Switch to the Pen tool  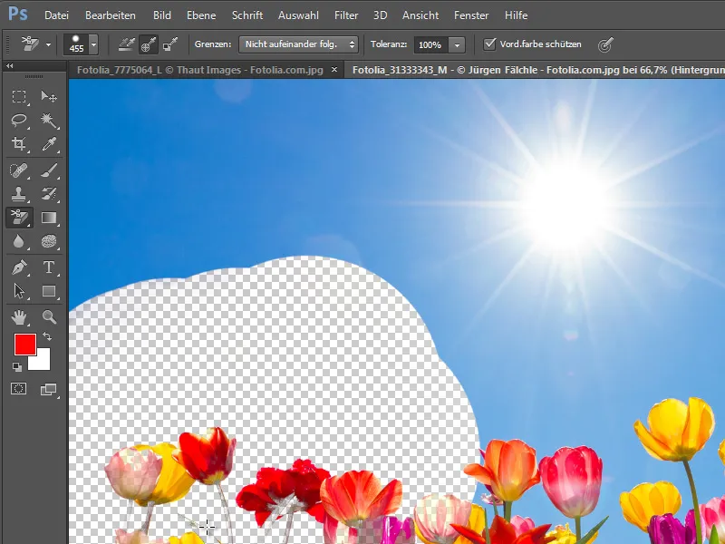pos(19,267)
